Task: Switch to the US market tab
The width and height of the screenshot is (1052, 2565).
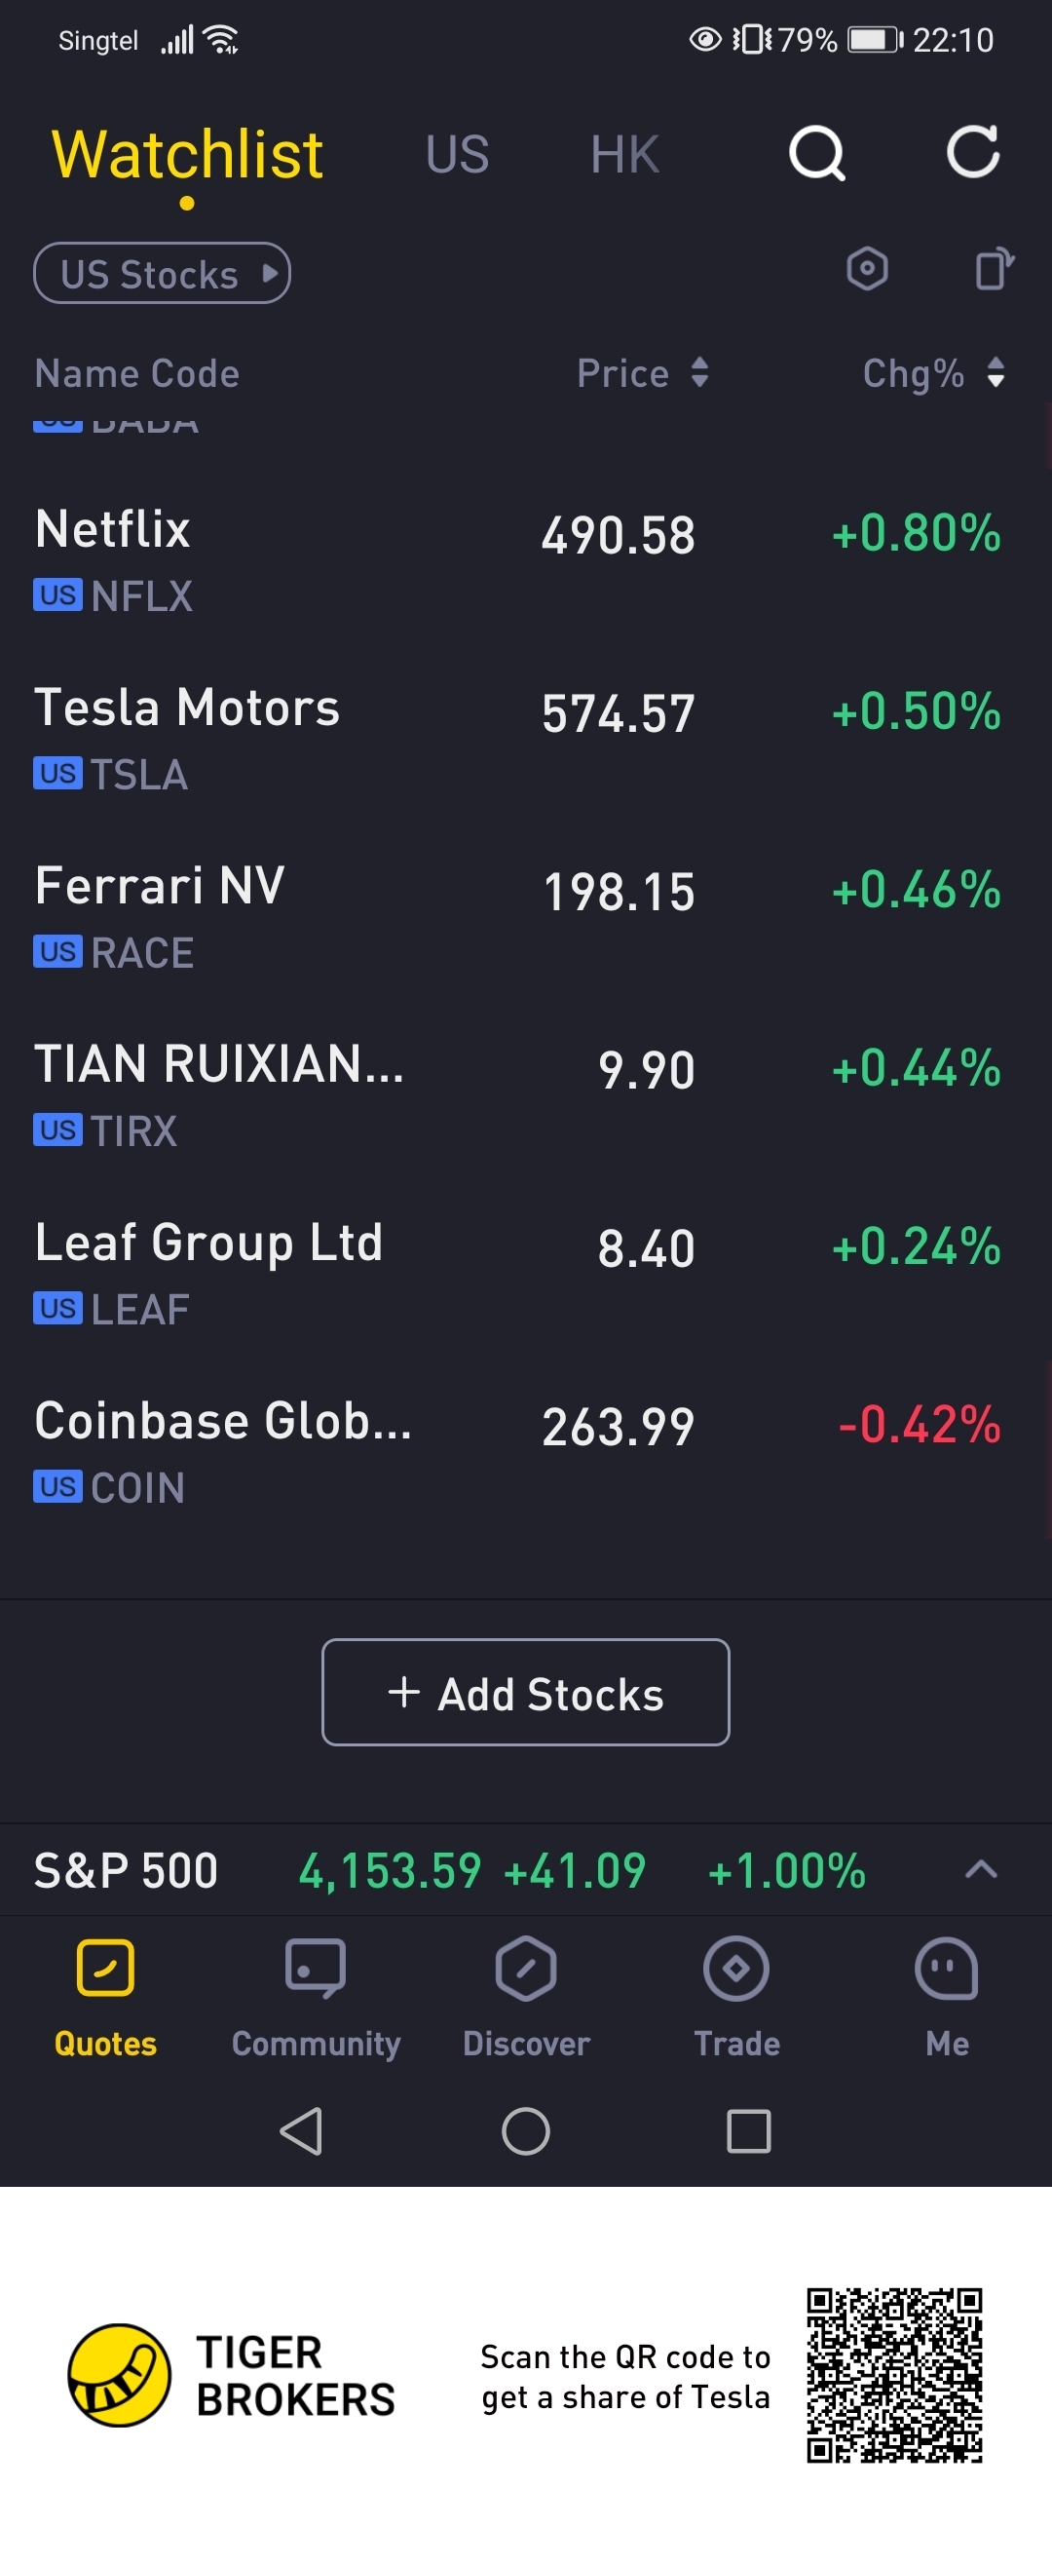Action: [x=457, y=154]
